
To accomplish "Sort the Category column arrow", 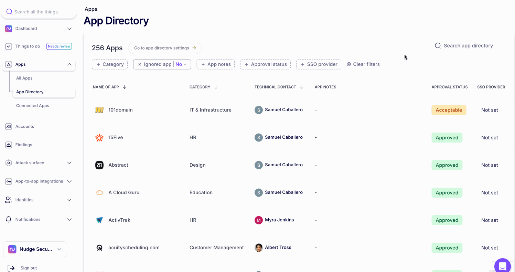I will (x=216, y=87).
